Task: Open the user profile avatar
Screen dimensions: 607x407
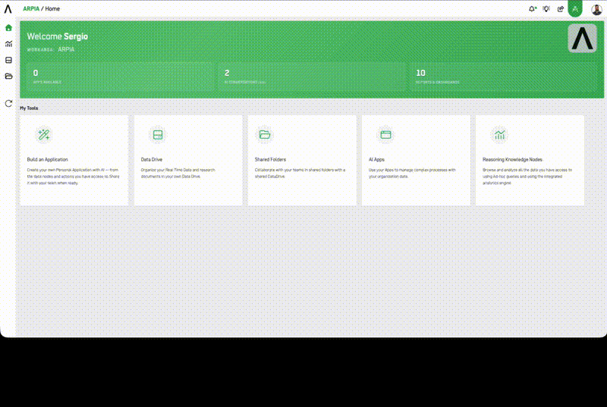Action: click(x=596, y=9)
